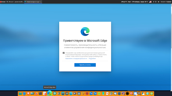Image resolution: width=172 pixels, height=96 pixels.
Task: Launch Firefox from the dock
Action: (x=36, y=94)
